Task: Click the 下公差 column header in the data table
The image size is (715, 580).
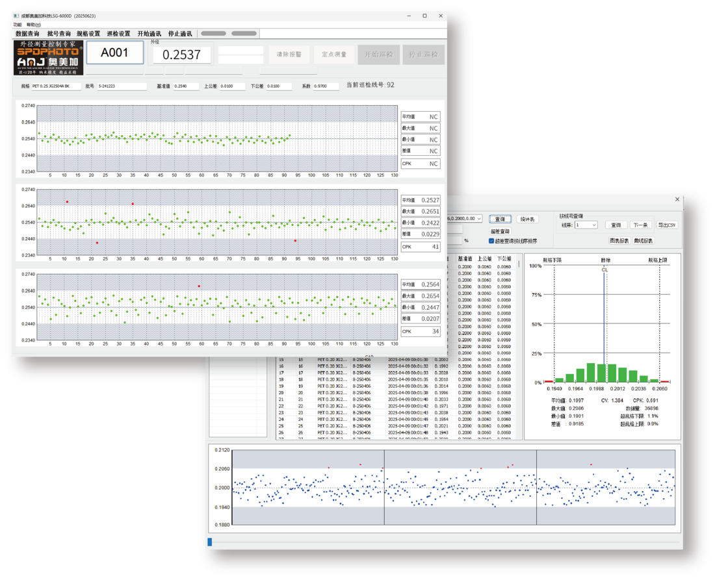Action: click(x=504, y=258)
